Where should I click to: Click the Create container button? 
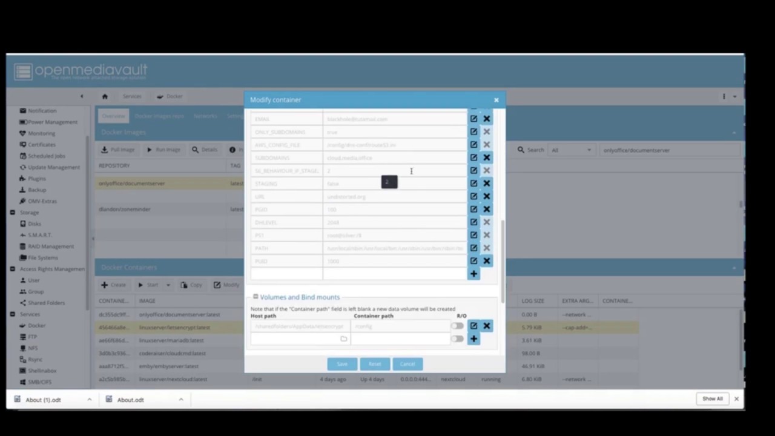(x=114, y=285)
